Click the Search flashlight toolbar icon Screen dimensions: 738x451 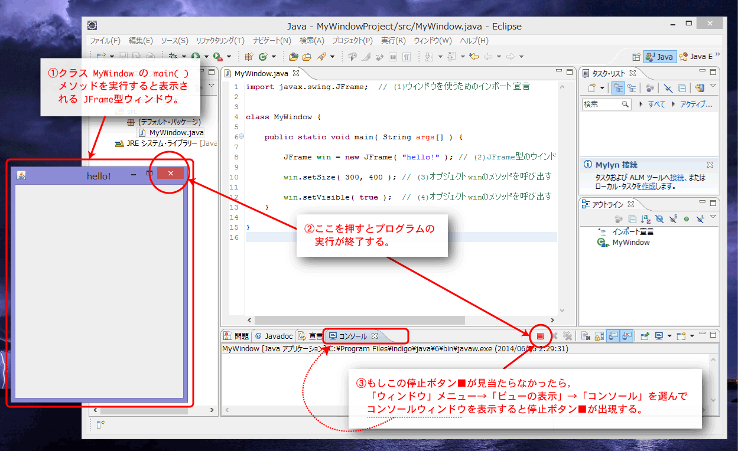coord(321,57)
